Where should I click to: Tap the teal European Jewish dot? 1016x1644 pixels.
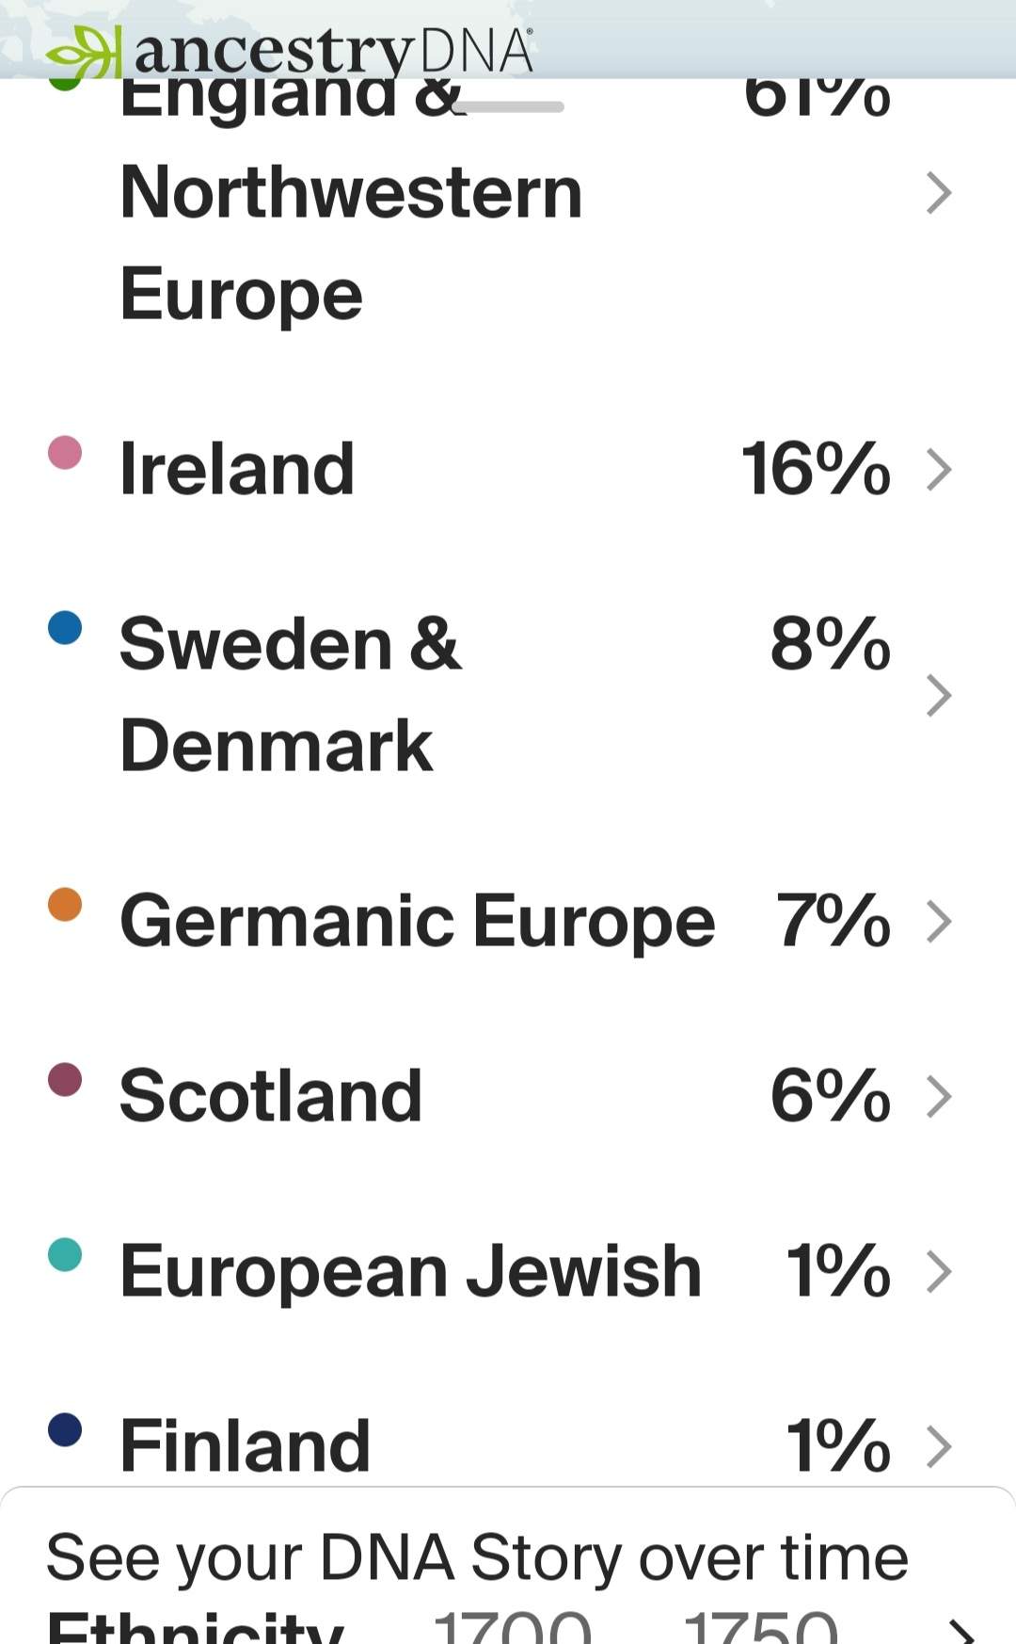tap(65, 1254)
